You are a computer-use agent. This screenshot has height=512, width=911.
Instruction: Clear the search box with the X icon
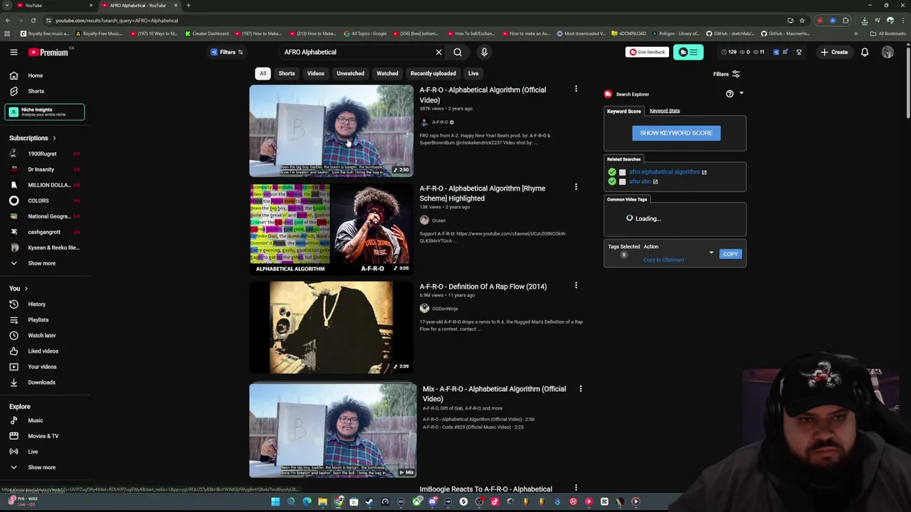click(x=438, y=52)
